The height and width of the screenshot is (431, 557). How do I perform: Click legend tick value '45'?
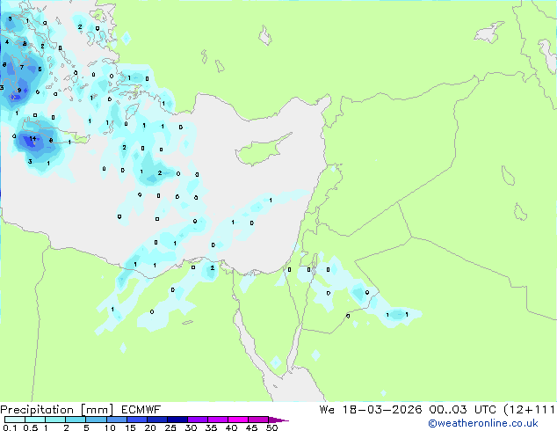pos(251,427)
